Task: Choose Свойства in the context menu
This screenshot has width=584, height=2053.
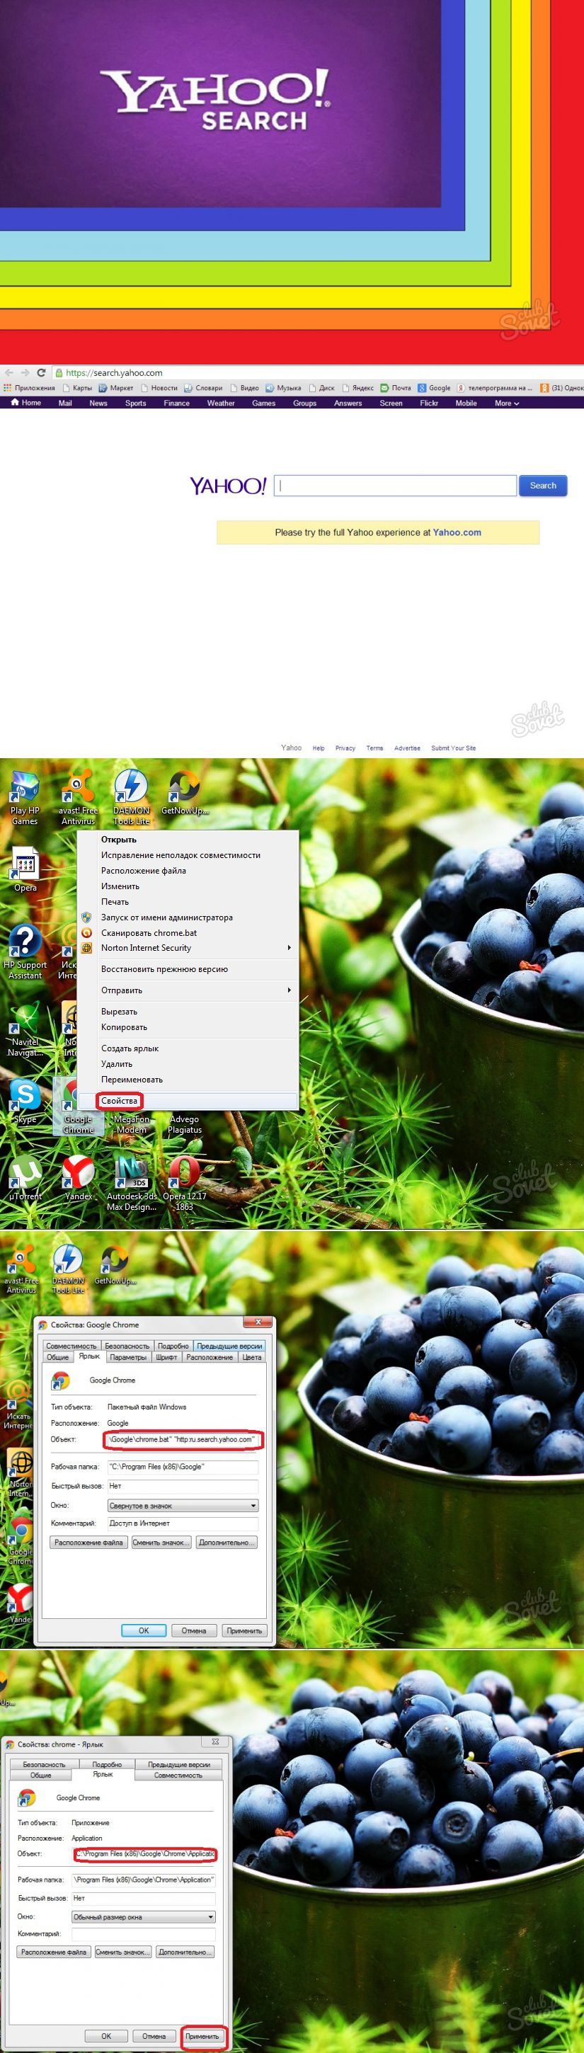Action: [x=188, y=1101]
